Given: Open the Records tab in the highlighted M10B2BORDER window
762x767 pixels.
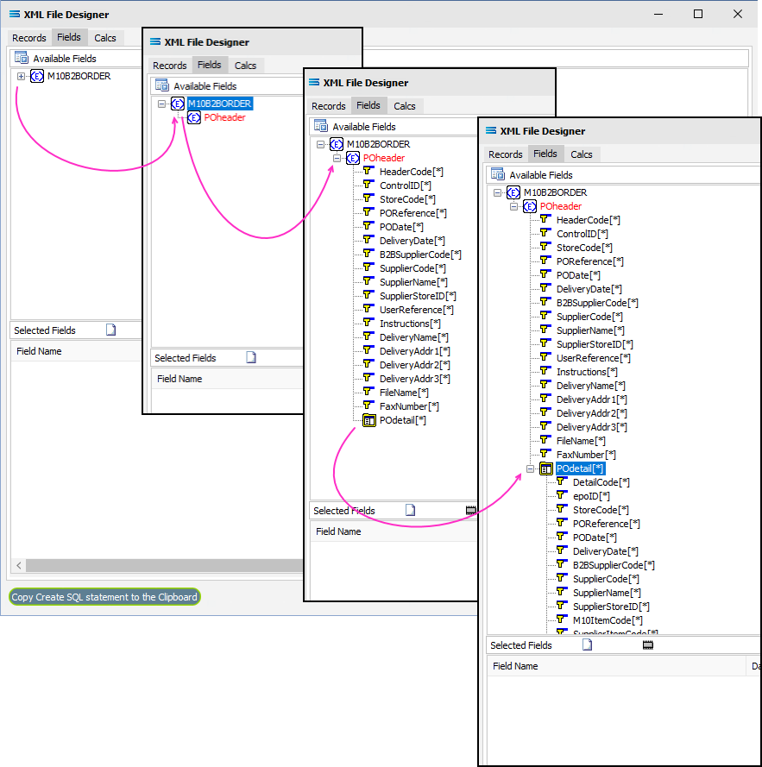Looking at the screenshot, I should coord(169,66).
